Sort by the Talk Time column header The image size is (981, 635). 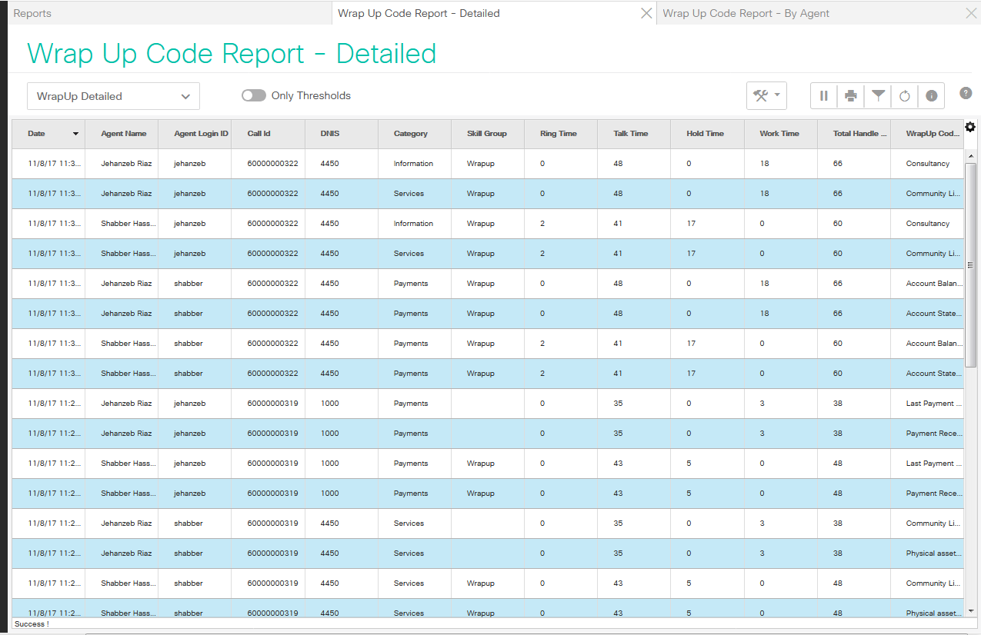630,134
